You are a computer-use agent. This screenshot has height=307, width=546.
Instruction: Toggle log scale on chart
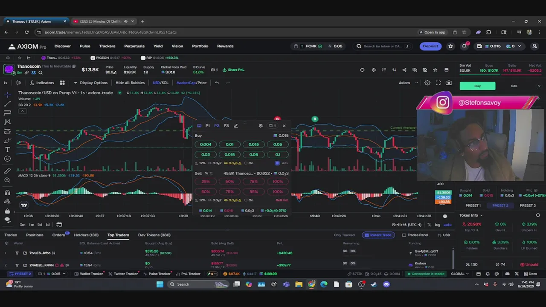point(438,225)
